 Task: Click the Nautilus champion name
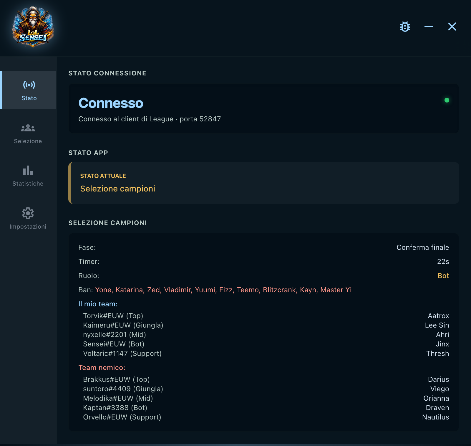[435, 417]
